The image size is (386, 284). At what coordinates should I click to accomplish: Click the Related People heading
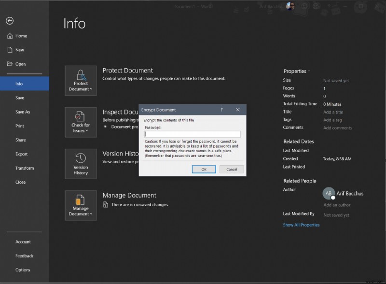[300, 181]
